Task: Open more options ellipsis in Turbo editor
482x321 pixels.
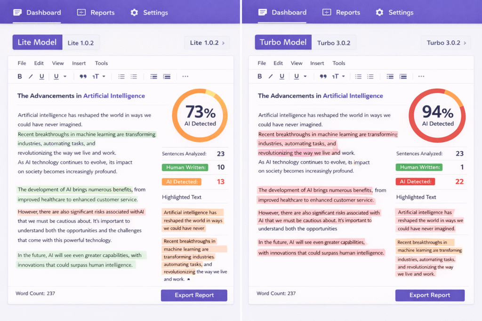Action: click(x=421, y=77)
